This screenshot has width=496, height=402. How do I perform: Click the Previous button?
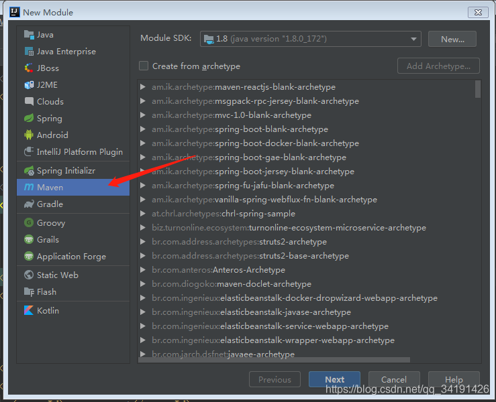[275, 379]
